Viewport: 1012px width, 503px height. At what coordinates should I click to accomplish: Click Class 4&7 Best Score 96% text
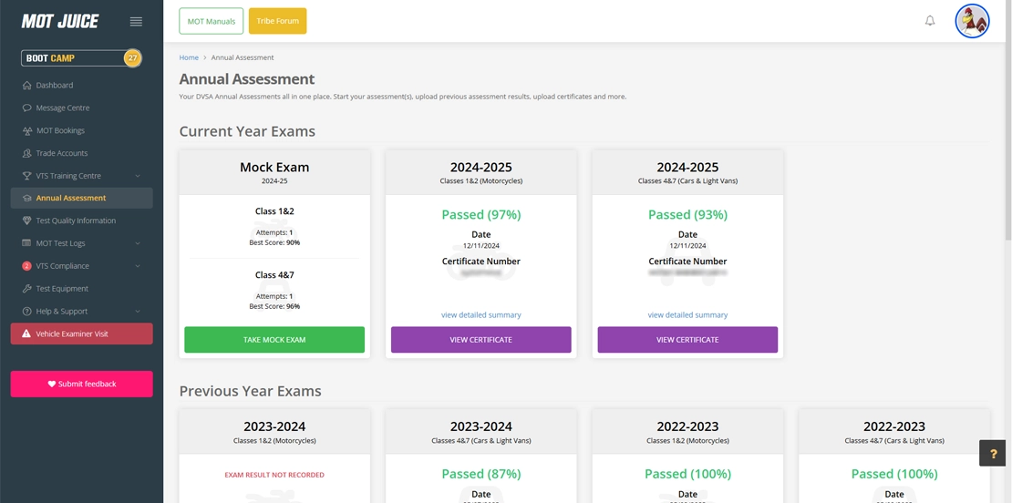(274, 307)
